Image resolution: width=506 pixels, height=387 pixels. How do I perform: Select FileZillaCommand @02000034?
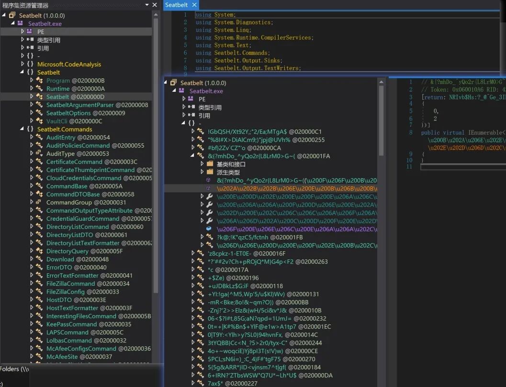pos(88,284)
